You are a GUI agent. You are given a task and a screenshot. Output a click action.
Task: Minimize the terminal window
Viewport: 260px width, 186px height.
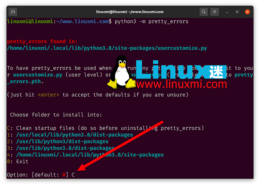(x=227, y=12)
